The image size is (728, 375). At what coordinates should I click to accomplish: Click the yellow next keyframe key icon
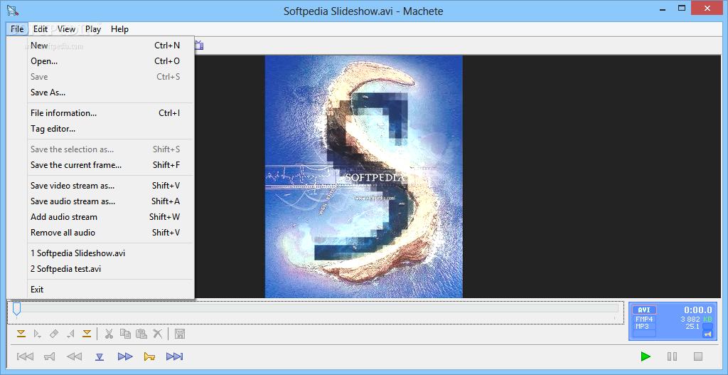[149, 357]
